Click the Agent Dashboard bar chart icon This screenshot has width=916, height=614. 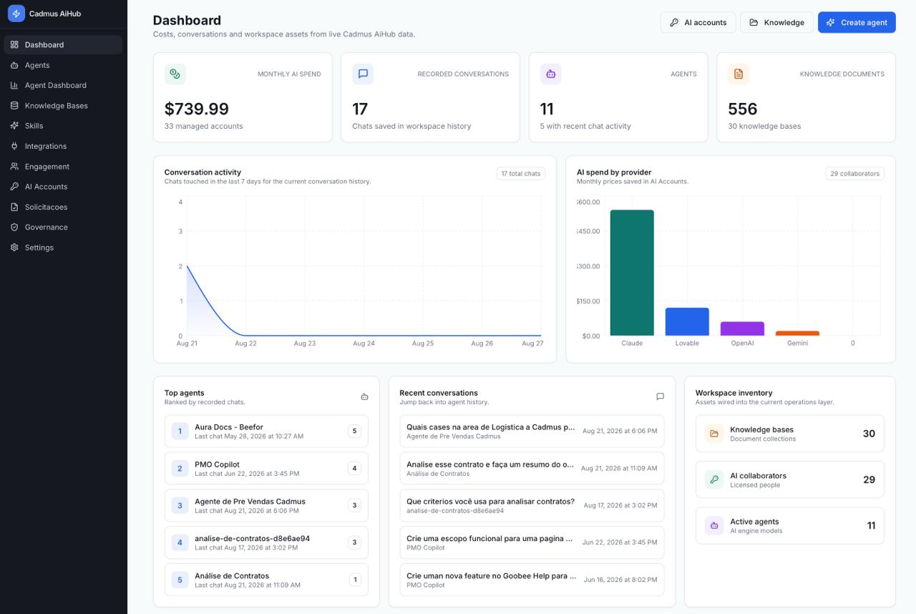click(x=14, y=85)
